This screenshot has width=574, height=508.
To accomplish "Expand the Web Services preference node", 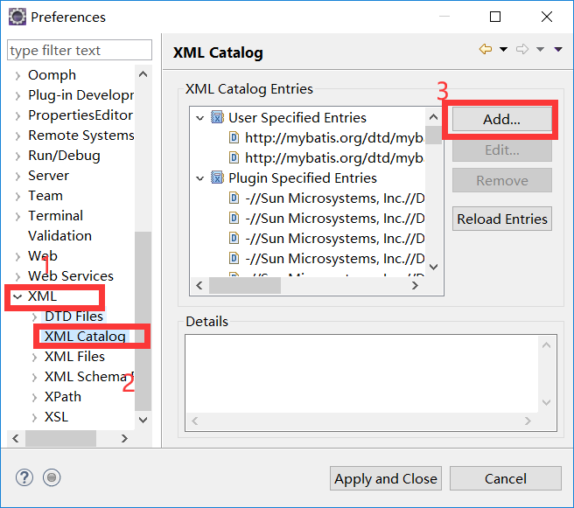I will coord(17,276).
